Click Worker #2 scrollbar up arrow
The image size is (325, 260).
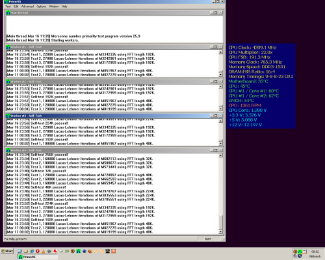220,86
